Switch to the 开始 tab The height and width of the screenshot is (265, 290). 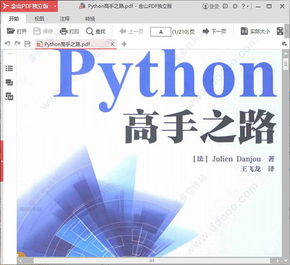coord(14,19)
